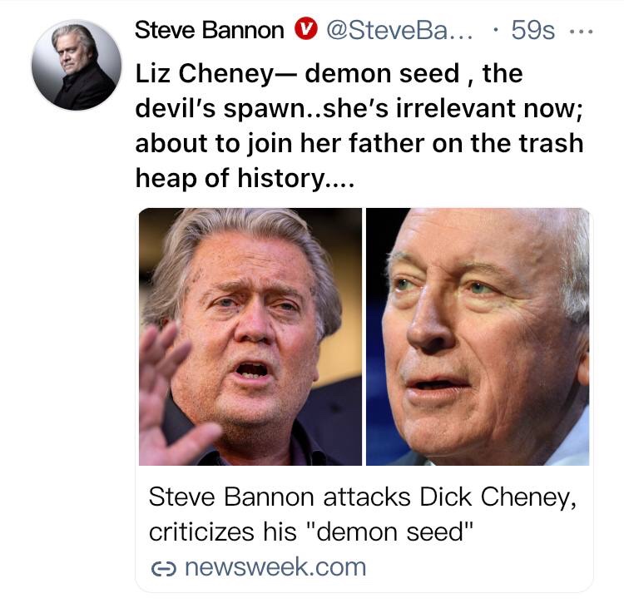Click the dot separator before the 59s timestamp
Image resolution: width=624 pixels, height=603 pixels.
(497, 32)
